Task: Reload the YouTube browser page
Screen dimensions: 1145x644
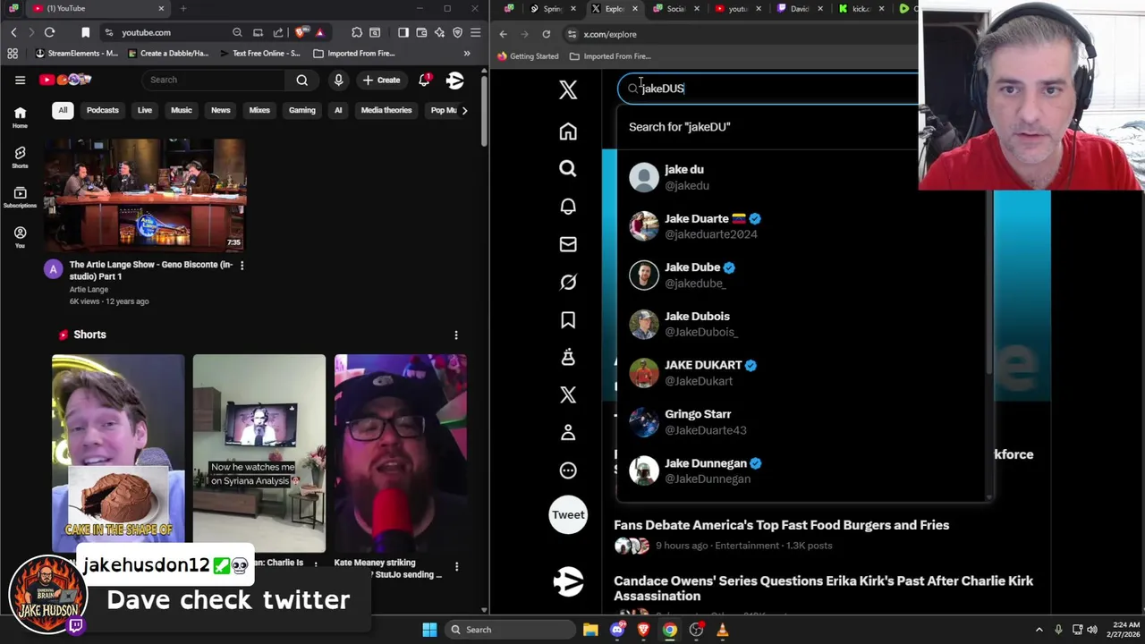Action: pos(50,32)
